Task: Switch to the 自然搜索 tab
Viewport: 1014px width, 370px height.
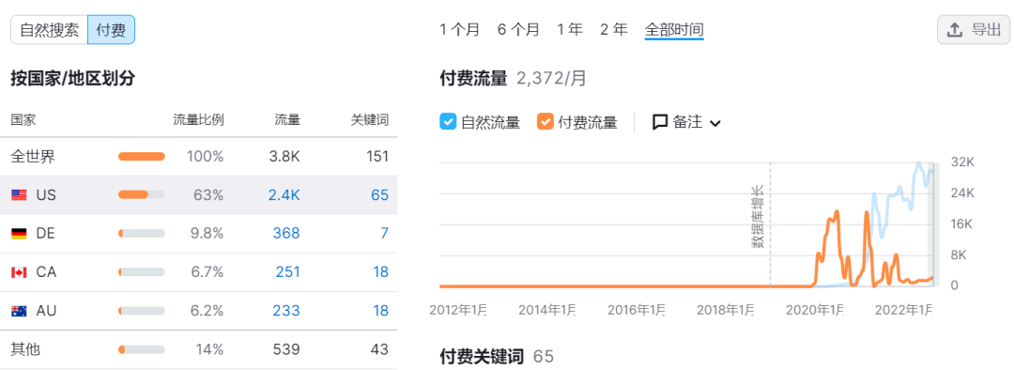Action: click(x=49, y=30)
